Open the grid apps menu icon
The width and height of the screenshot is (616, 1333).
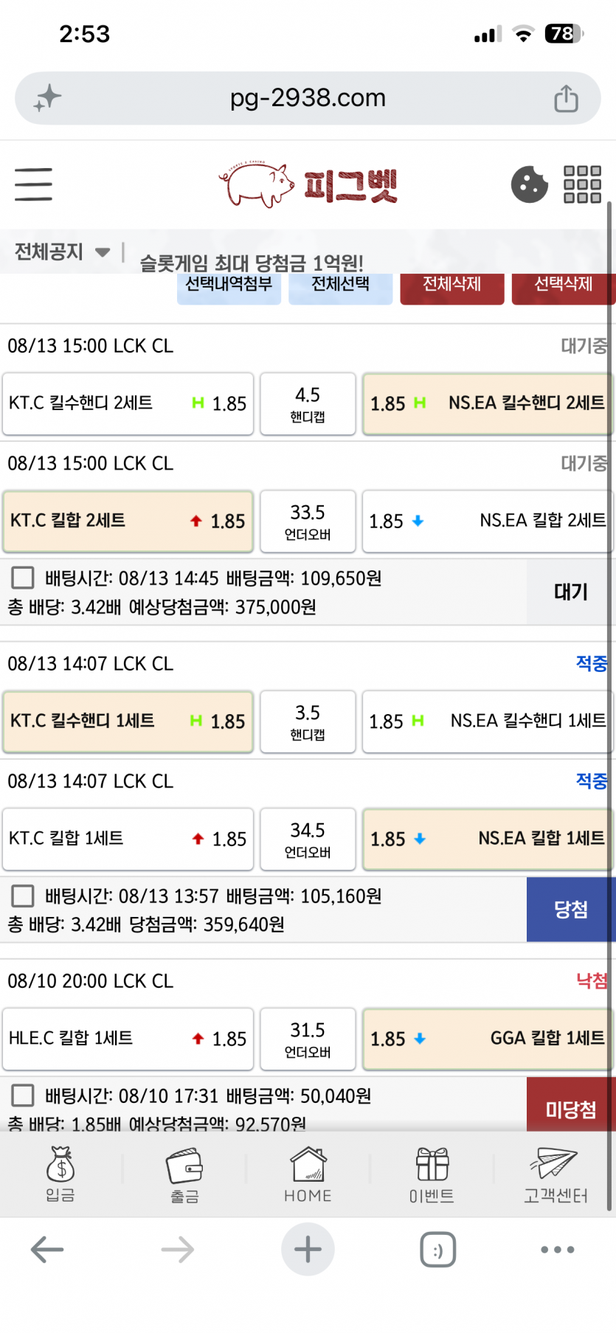pyautogui.click(x=582, y=184)
